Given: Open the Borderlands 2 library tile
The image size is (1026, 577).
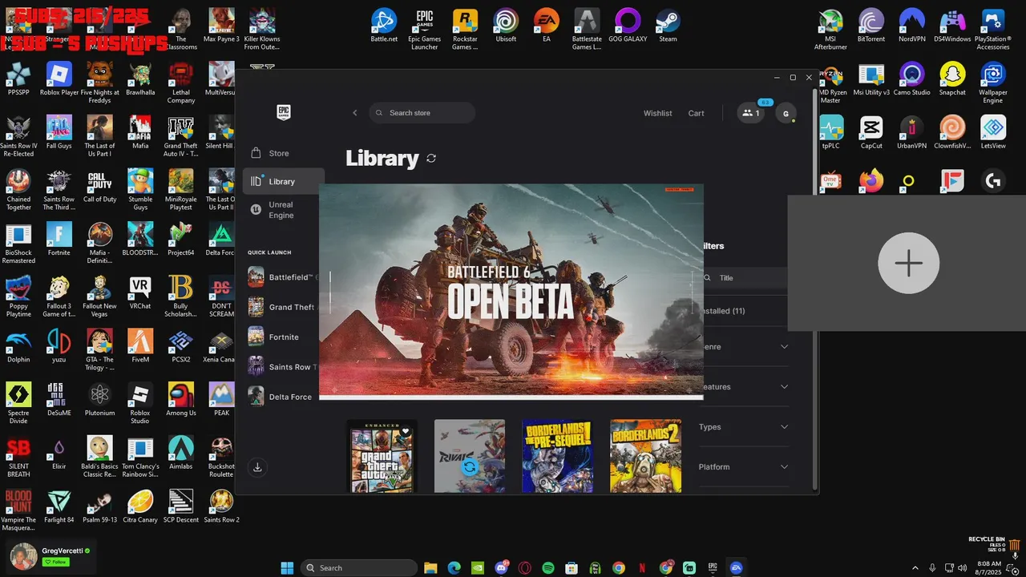Looking at the screenshot, I should 645,456.
